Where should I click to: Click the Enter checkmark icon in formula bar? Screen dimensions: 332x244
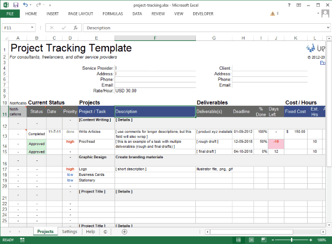(64, 28)
